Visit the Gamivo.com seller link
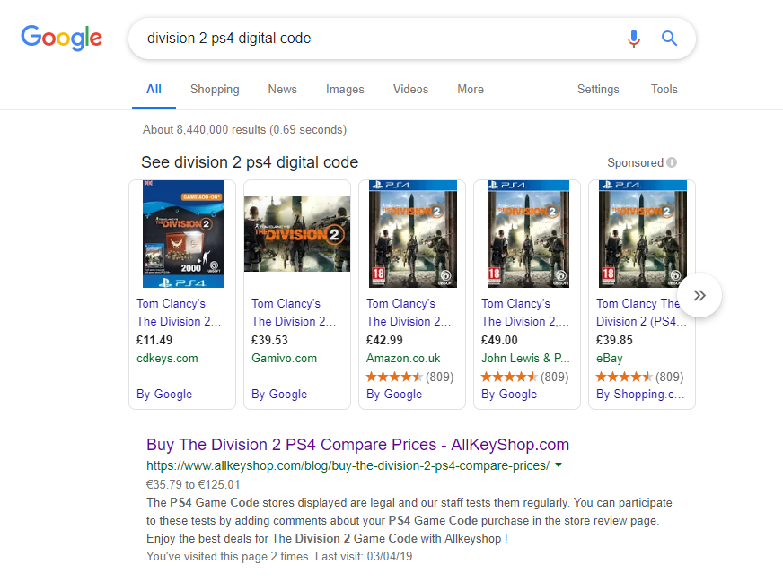 (x=284, y=358)
